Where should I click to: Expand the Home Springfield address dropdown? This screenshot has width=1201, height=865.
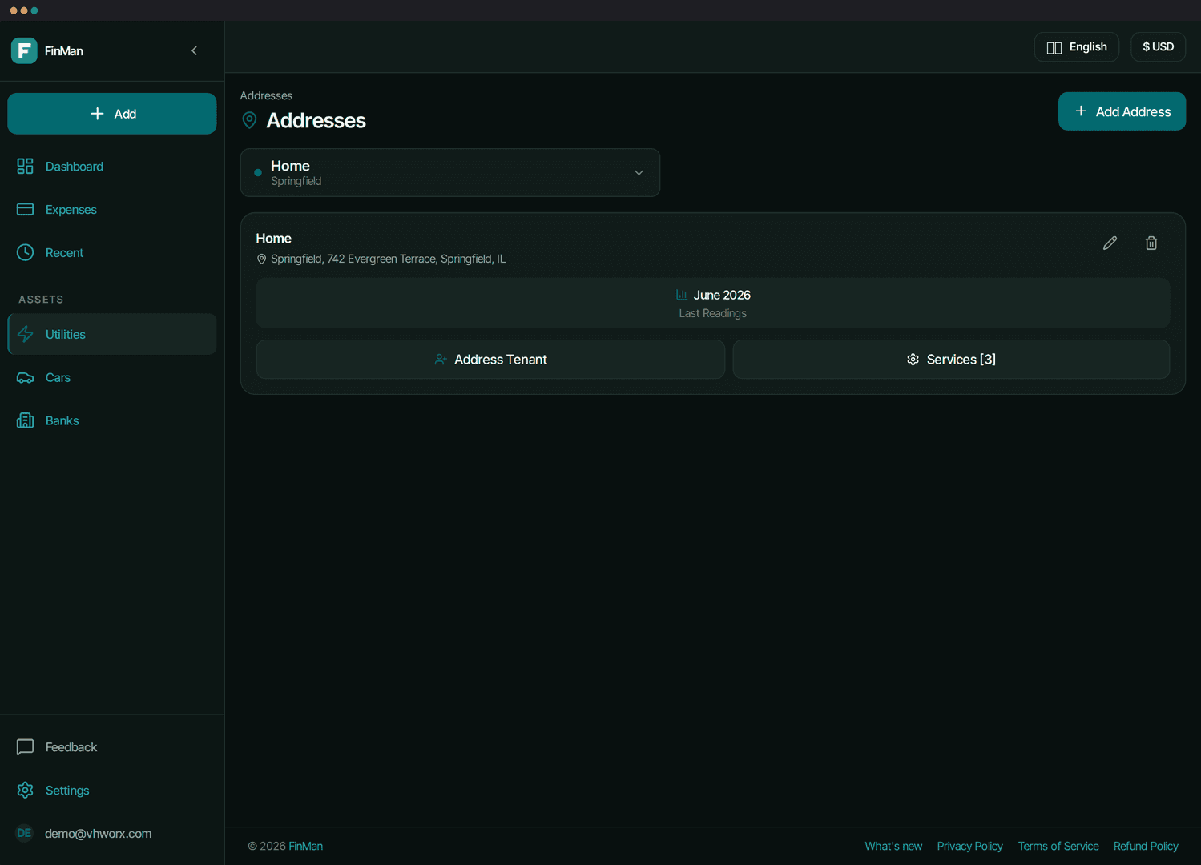point(450,172)
